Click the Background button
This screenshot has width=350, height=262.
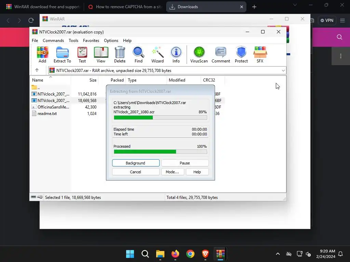(x=136, y=163)
